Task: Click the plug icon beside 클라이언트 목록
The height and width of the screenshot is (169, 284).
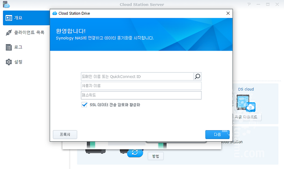Action: pos(9,33)
